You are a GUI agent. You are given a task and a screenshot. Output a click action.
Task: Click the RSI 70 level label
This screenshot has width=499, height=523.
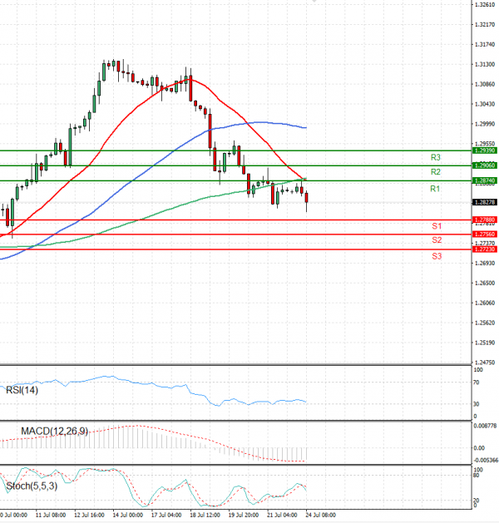point(477,382)
